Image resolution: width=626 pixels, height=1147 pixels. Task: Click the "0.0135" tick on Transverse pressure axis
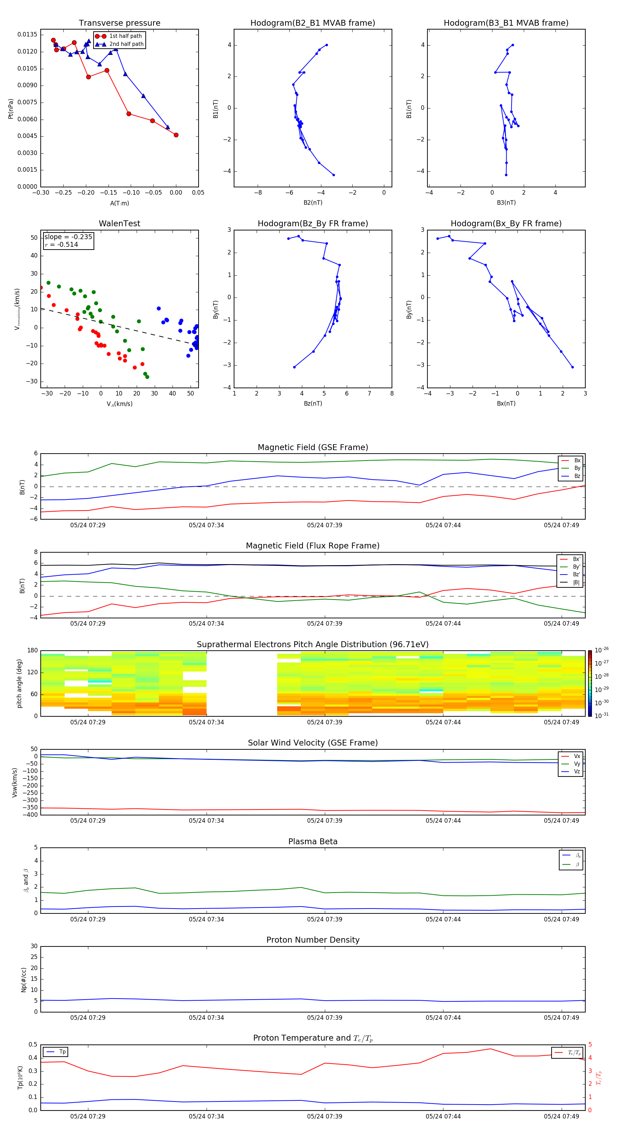coord(27,35)
